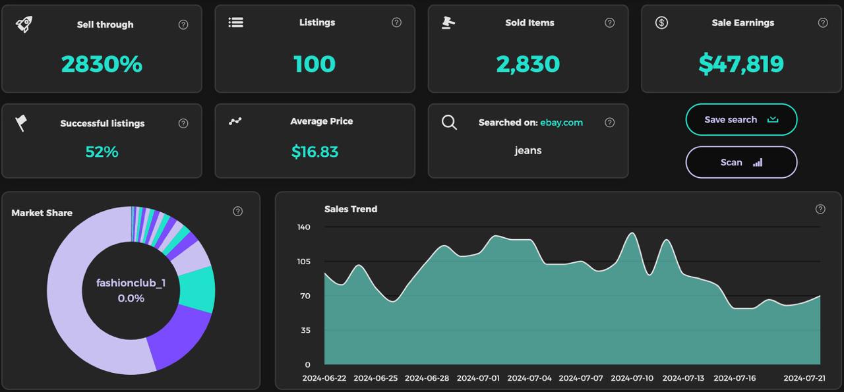Click the fashionclub_1 label in donut center
844x392 pixels.
[131, 283]
